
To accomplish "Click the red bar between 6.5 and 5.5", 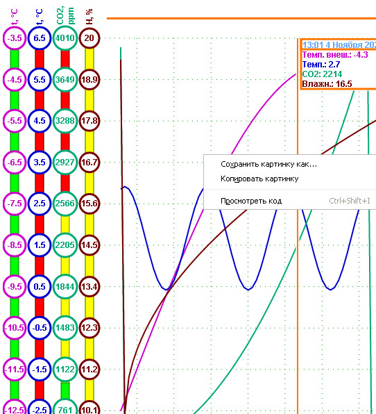I will point(40,59).
